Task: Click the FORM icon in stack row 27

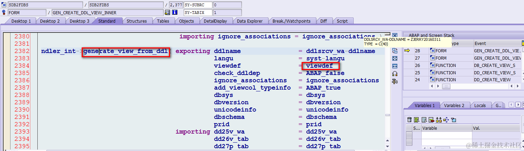Action: (432, 58)
